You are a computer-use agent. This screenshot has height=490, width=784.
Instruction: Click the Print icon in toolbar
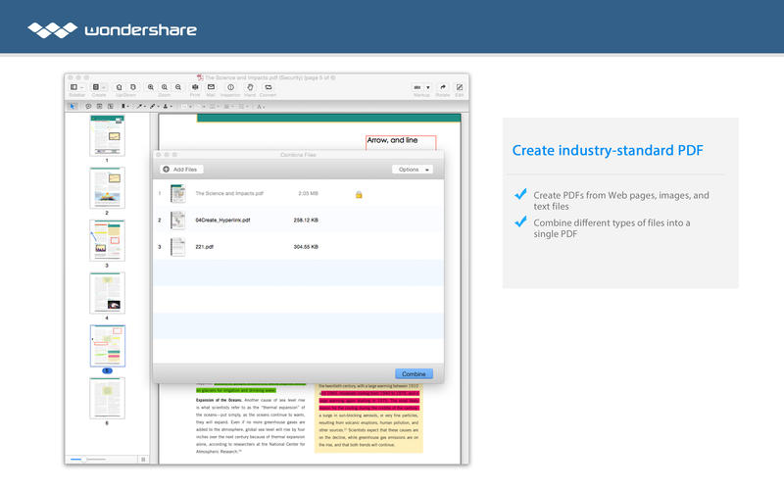point(196,87)
